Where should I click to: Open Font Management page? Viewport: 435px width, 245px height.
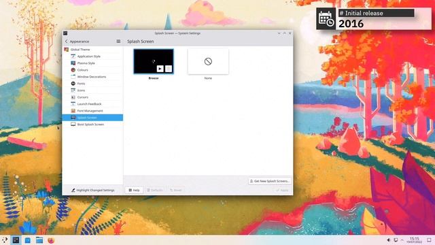point(92,111)
